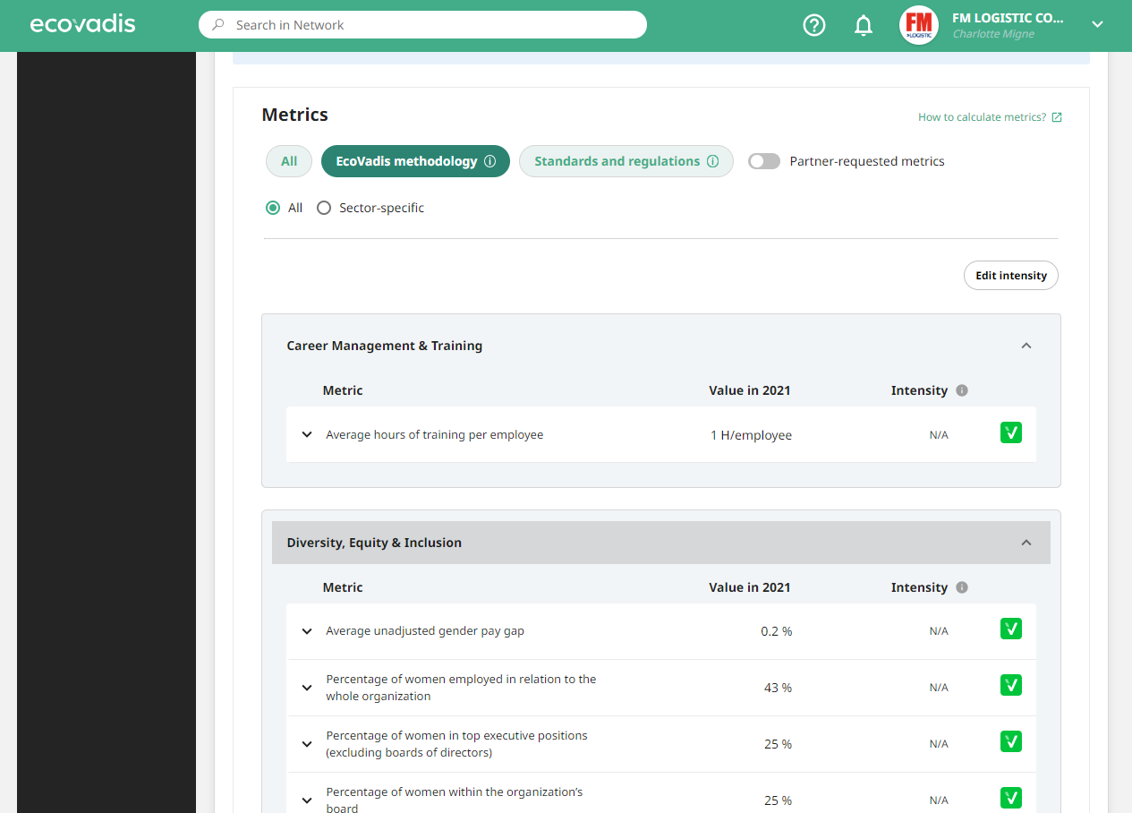Show info icon on Standards and regulations
Viewport: 1132px width, 813px height.
coord(712,161)
